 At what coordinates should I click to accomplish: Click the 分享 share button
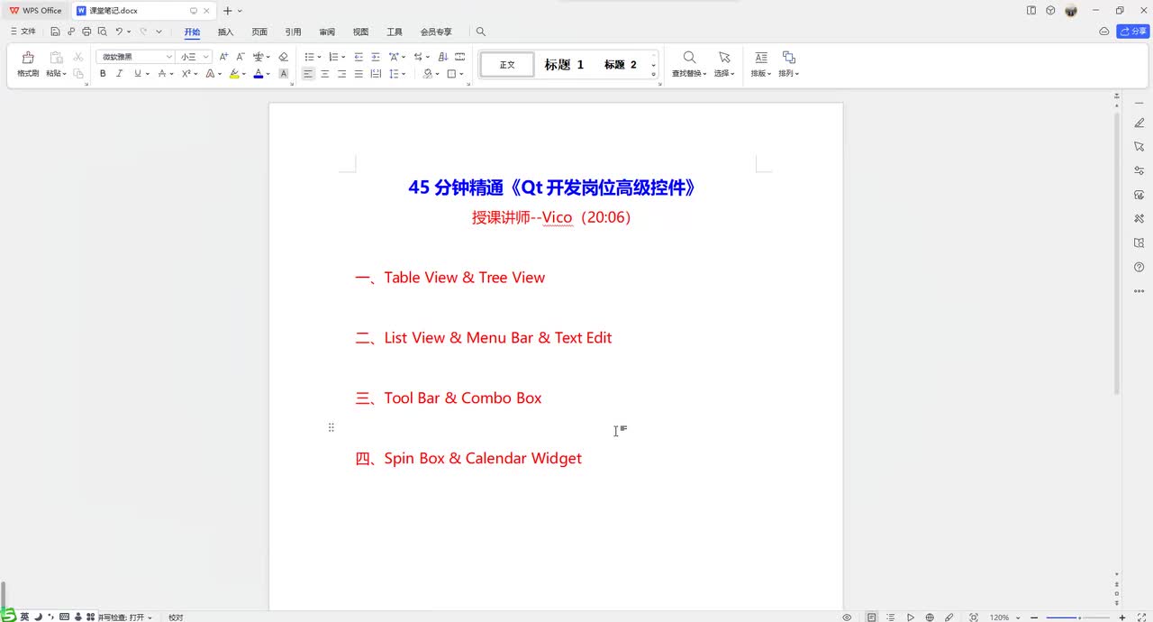point(1133,32)
